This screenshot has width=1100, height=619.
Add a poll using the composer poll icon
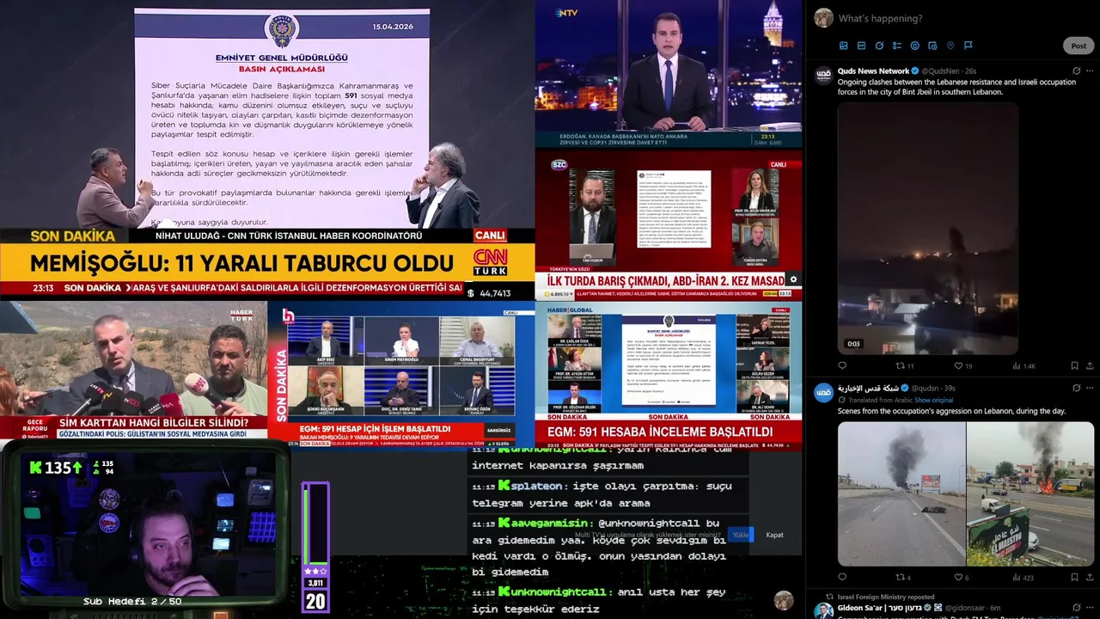pos(896,46)
